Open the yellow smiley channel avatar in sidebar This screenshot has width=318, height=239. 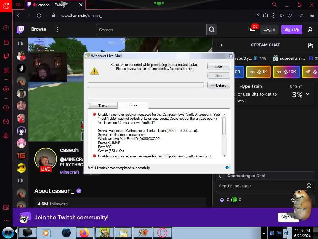click(21, 168)
